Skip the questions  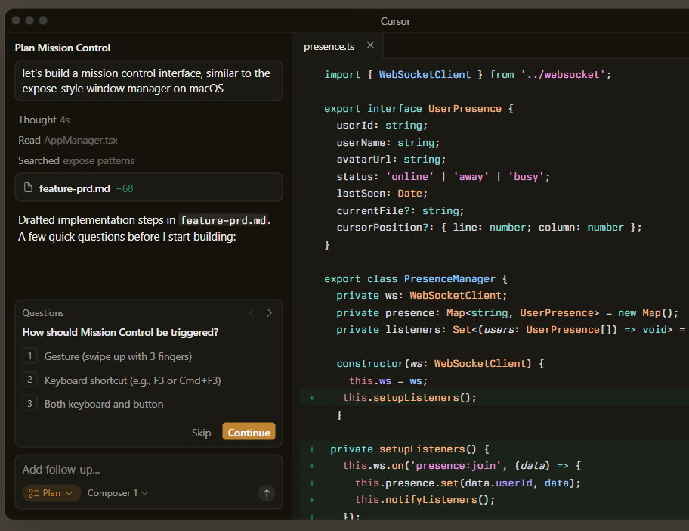201,433
